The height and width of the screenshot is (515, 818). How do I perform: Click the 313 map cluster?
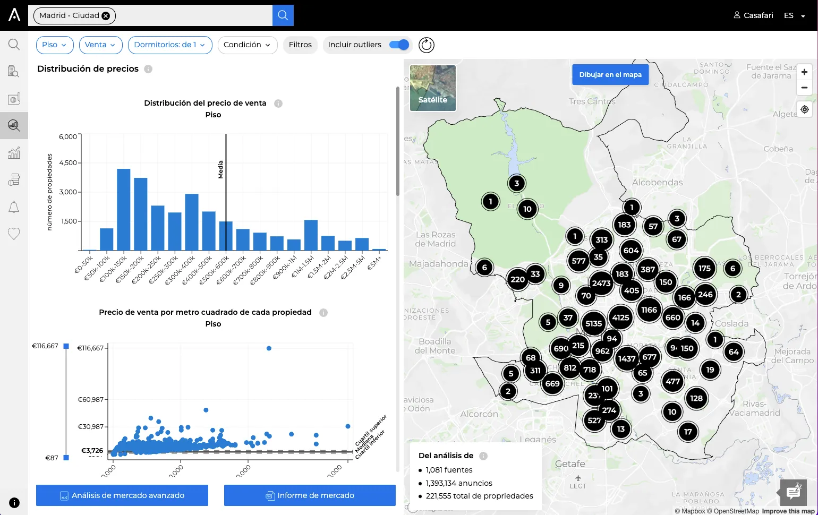point(602,240)
